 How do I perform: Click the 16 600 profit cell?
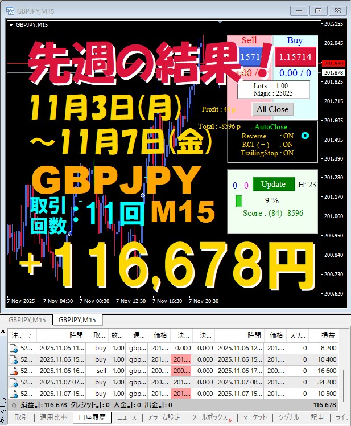(x=323, y=371)
